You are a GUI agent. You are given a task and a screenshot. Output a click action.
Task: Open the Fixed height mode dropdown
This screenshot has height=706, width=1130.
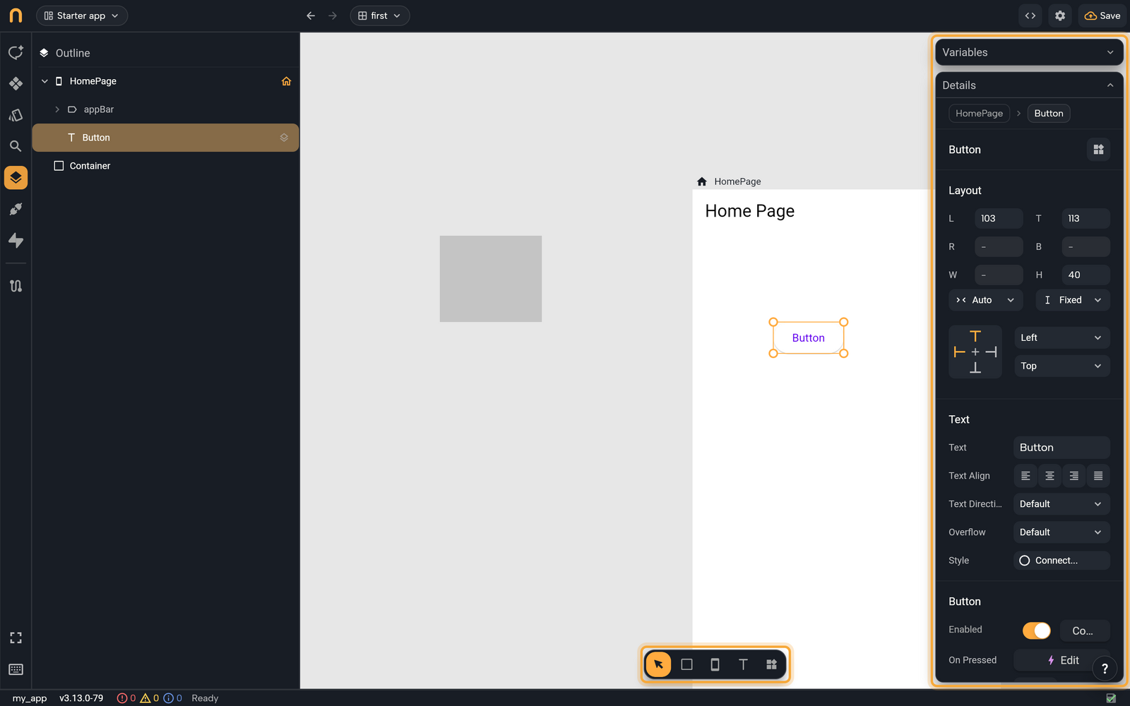(1073, 300)
